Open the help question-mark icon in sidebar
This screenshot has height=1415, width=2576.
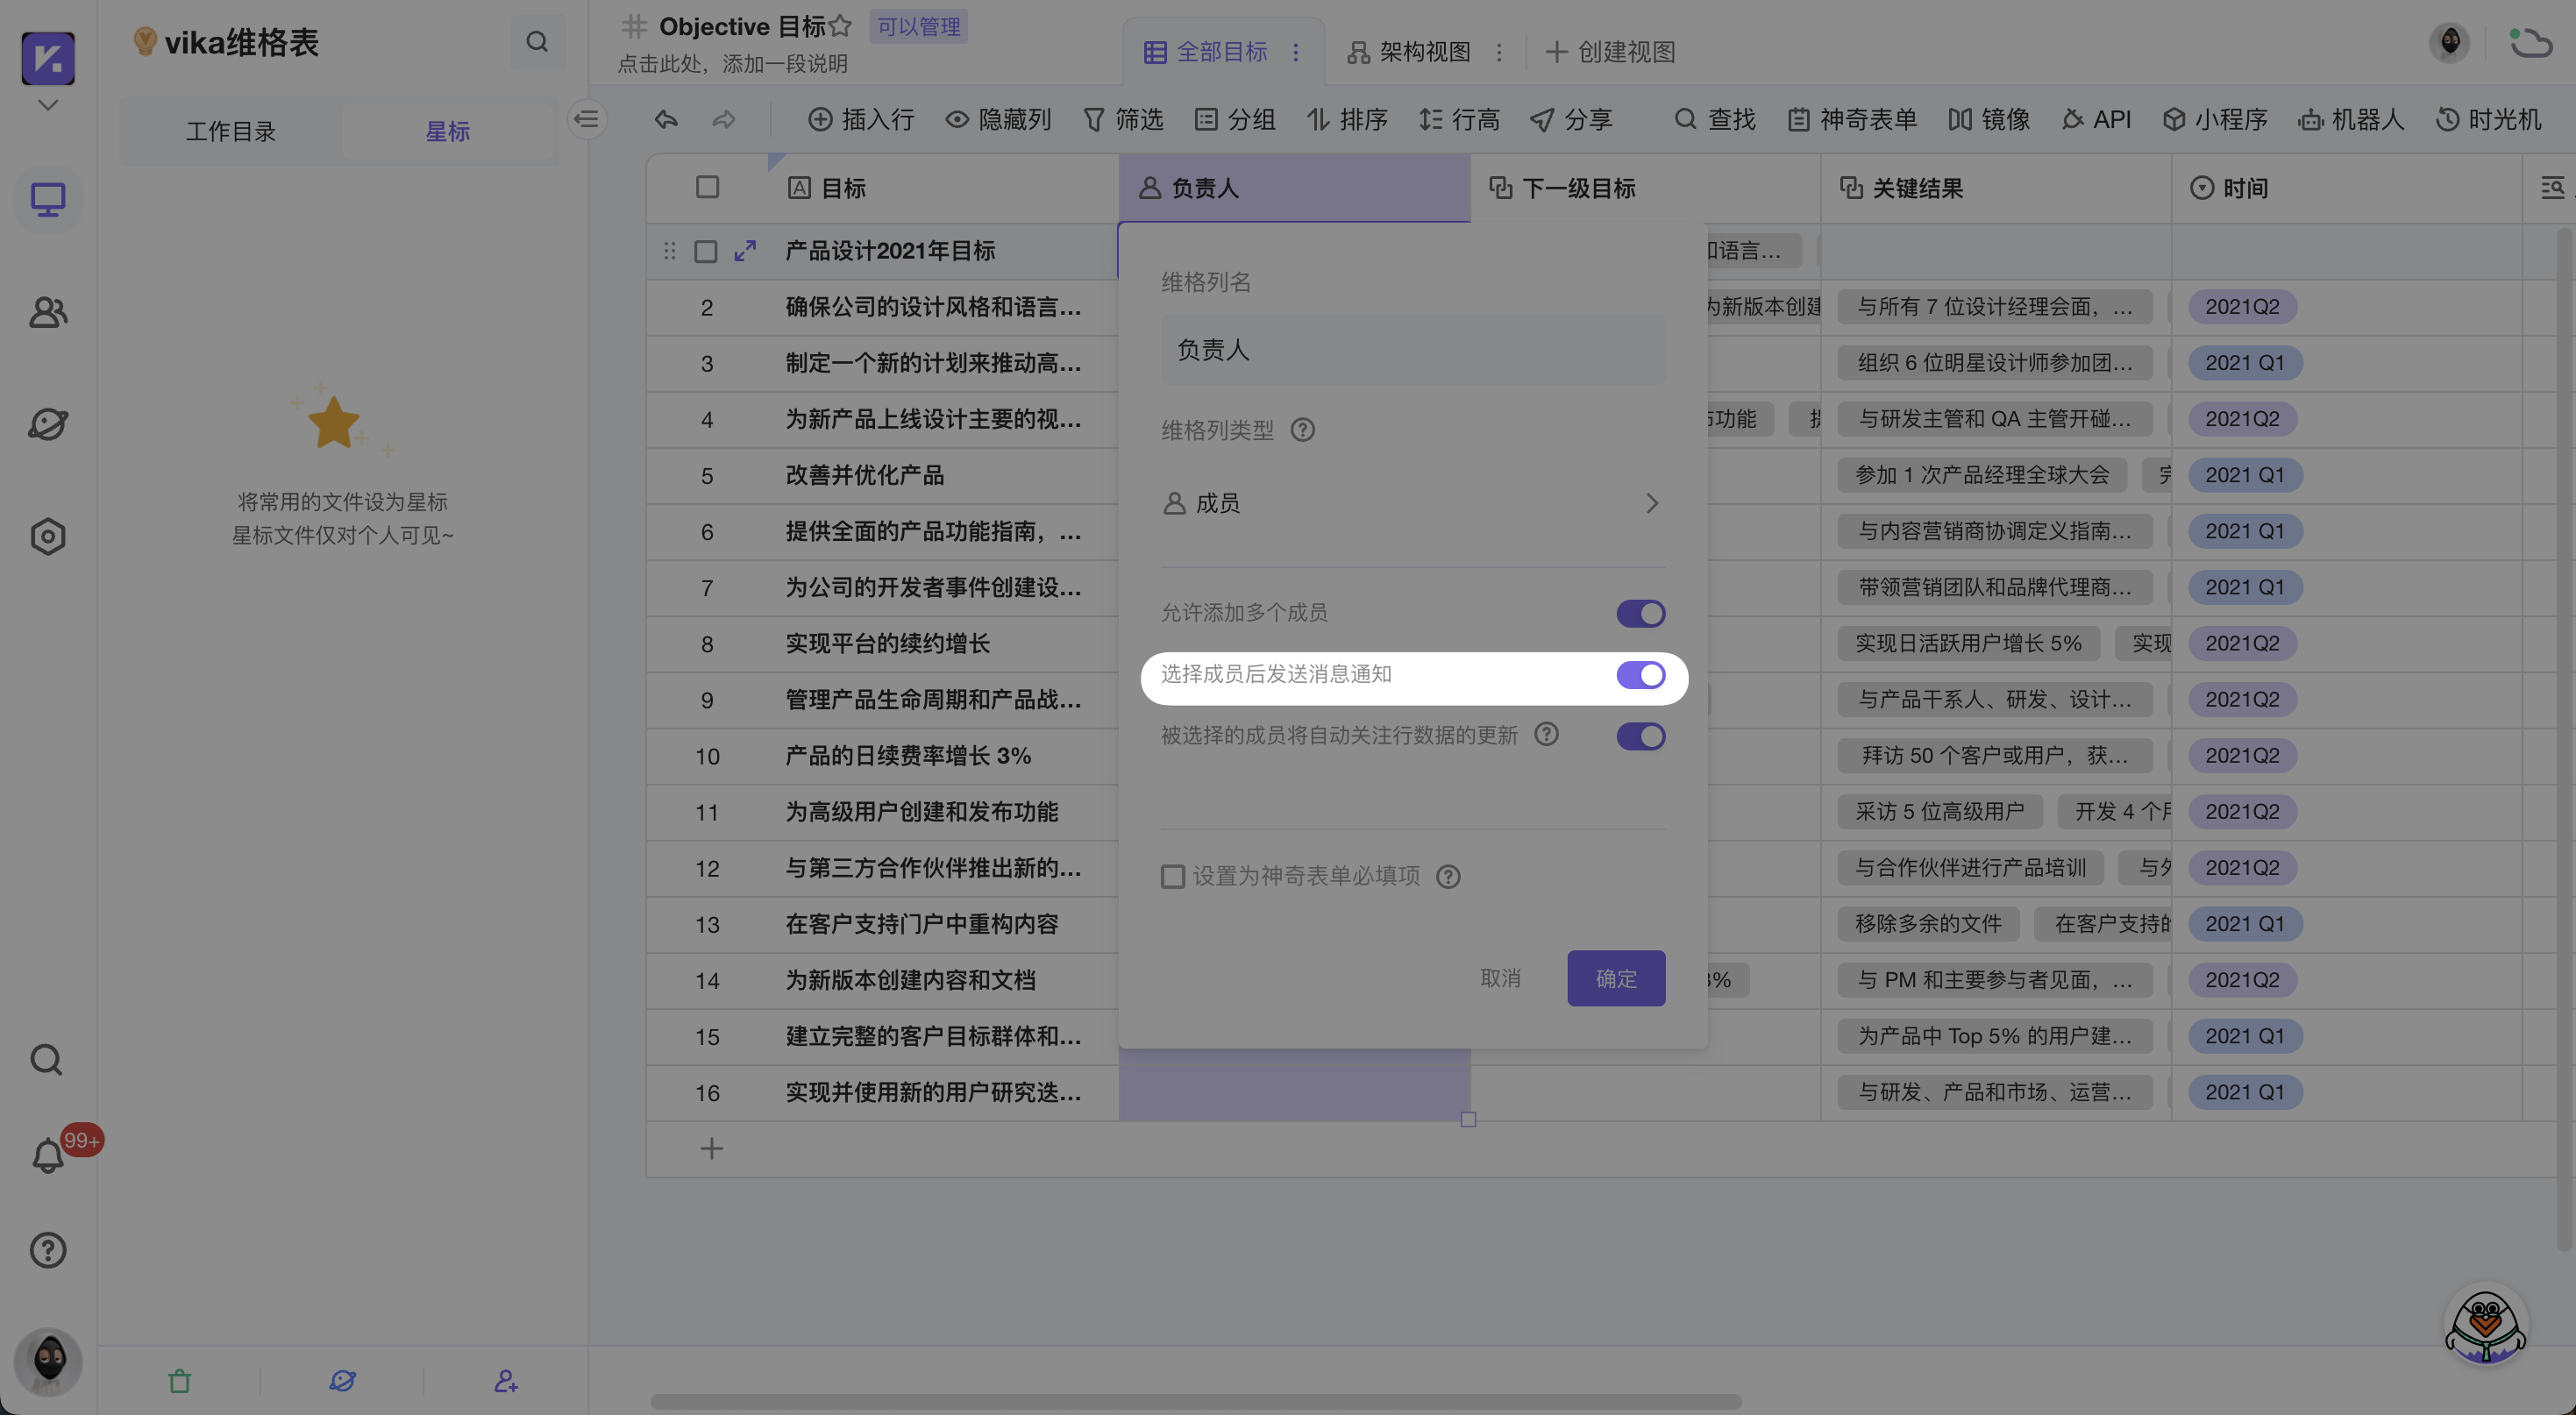[x=47, y=1250]
